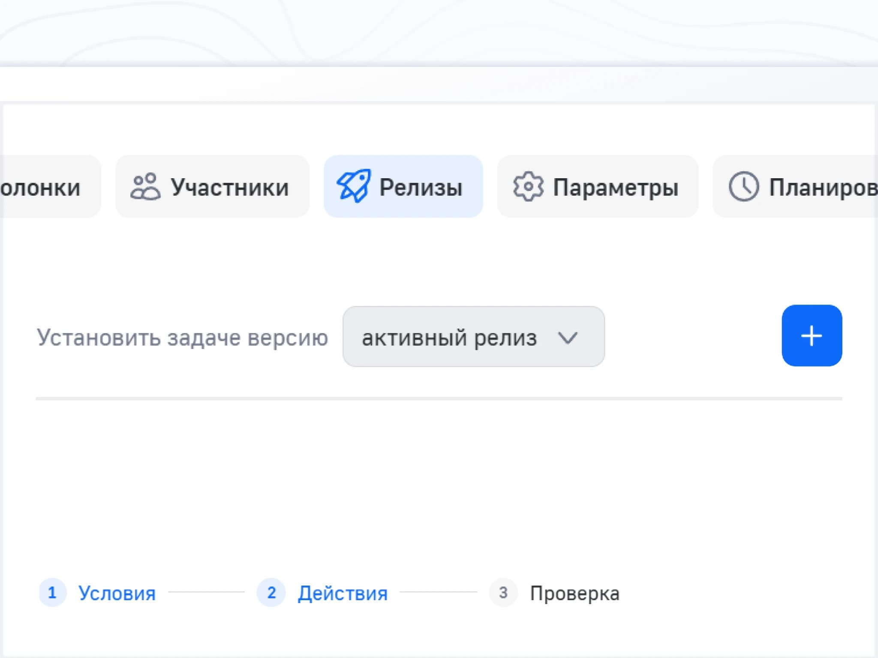Click the blue plus add button

[x=812, y=335]
